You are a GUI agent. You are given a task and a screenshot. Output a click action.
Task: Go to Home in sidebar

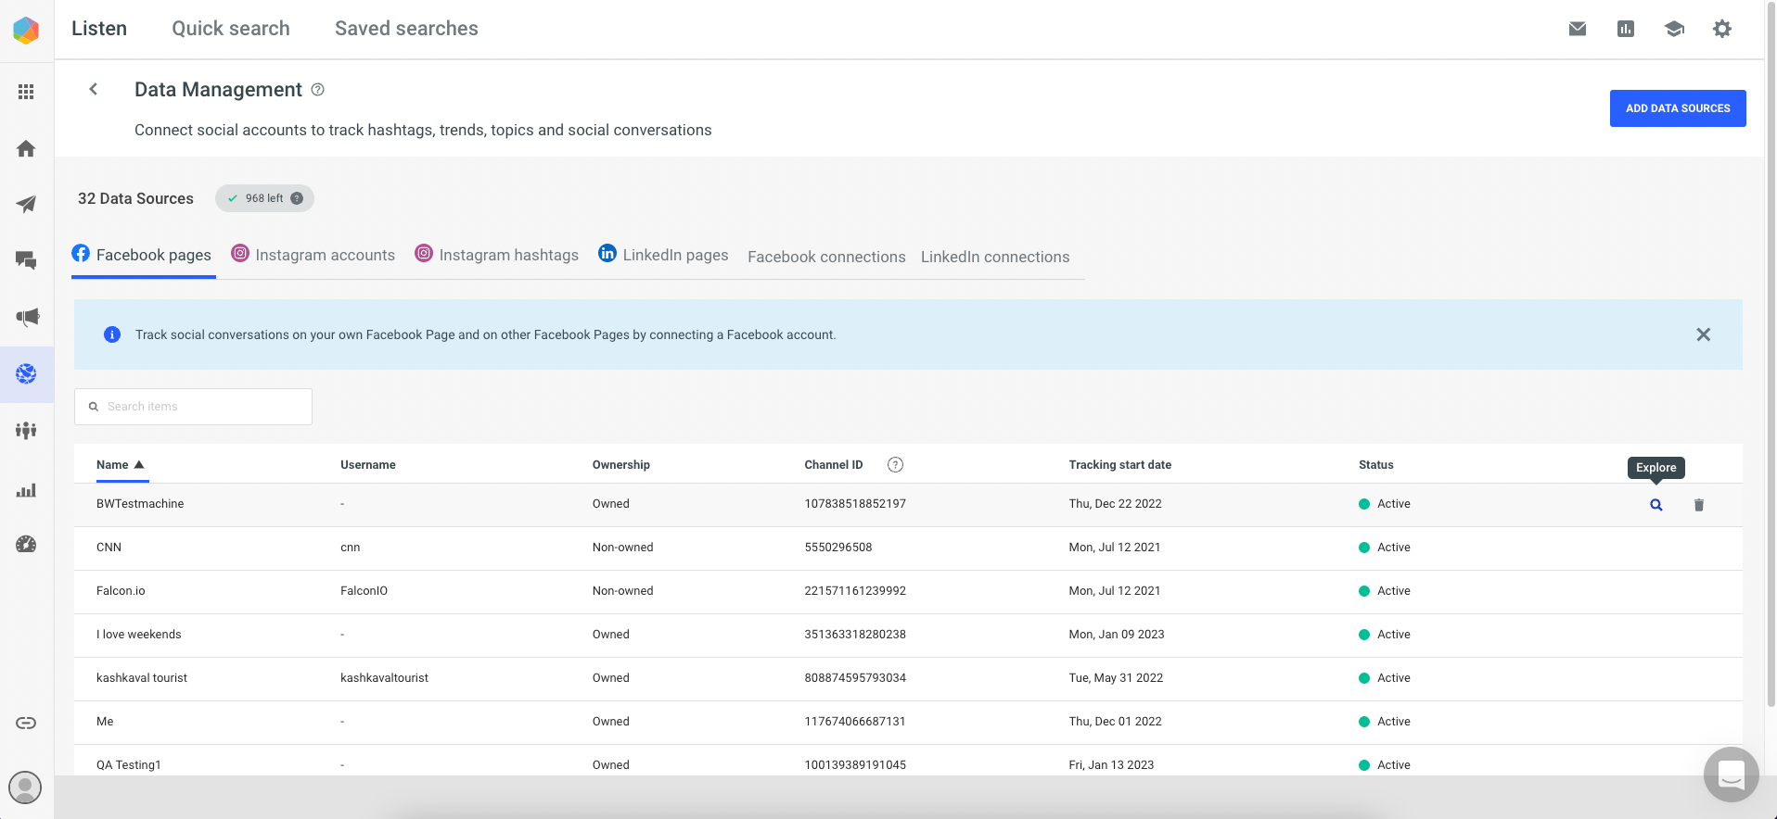coord(26,148)
